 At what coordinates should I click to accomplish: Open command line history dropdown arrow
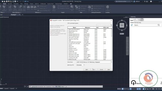coord(102,86)
